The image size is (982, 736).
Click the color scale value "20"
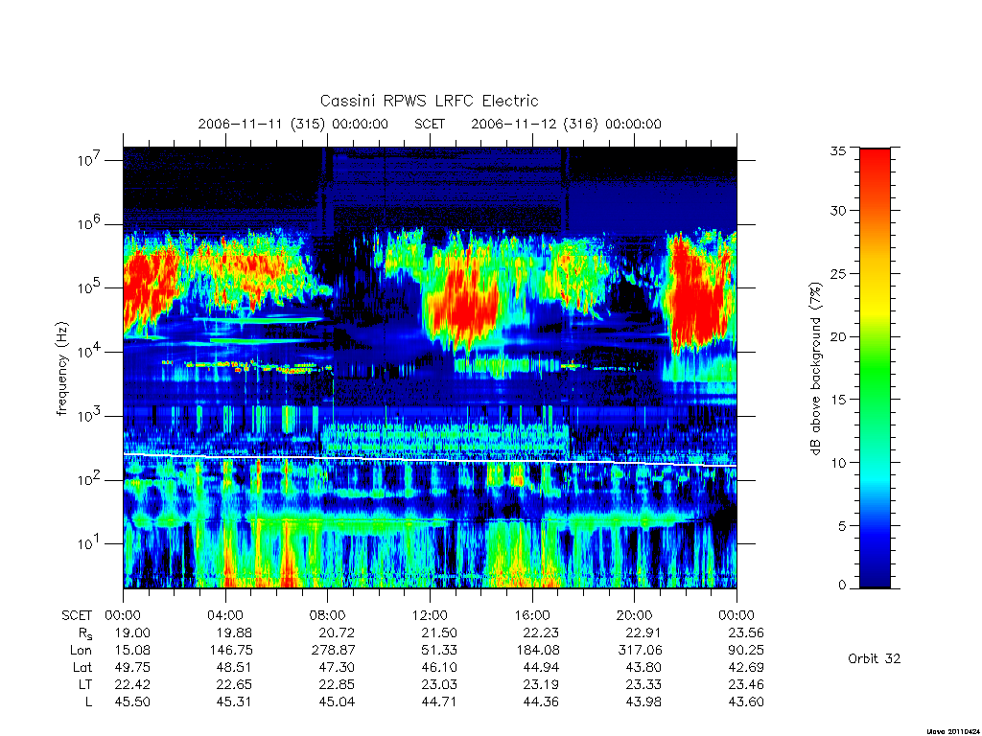(837, 336)
